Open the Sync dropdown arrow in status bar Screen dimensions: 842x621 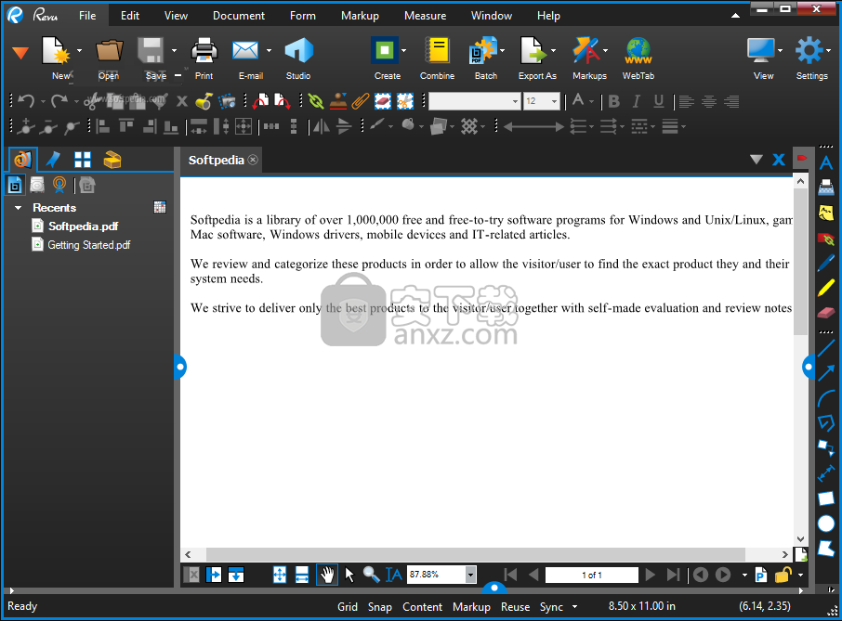click(x=574, y=606)
